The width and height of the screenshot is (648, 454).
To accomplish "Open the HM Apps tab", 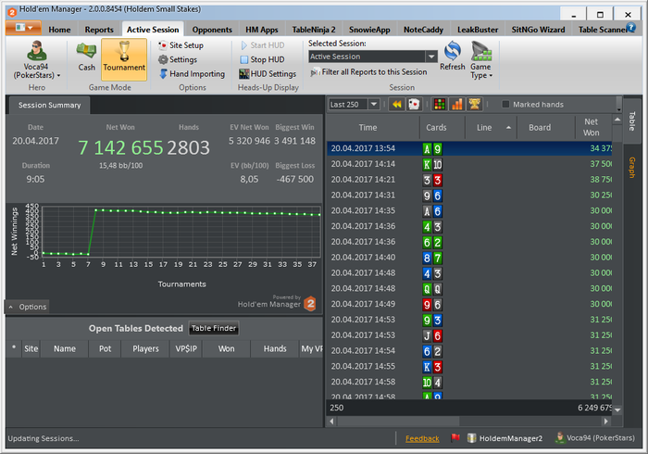I will pos(262,30).
